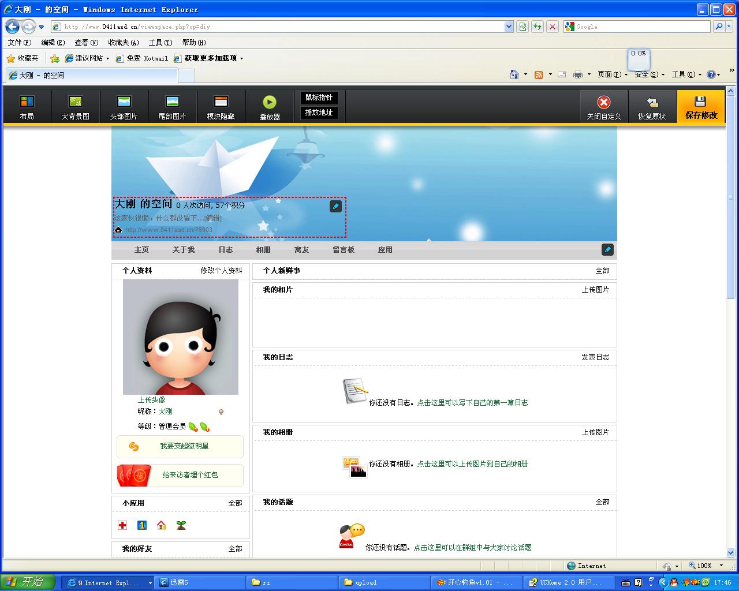
Task: Open the address bar dropdown arrow
Action: tap(509, 27)
